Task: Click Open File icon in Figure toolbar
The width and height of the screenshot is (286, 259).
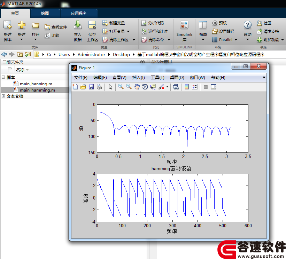Action: click(x=83, y=87)
